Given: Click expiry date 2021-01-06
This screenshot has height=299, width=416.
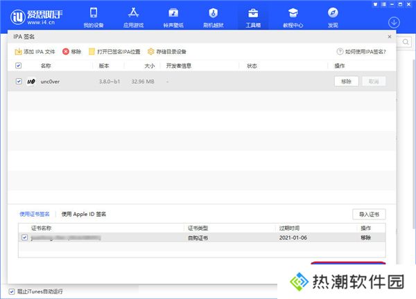Looking at the screenshot, I should (293, 237).
